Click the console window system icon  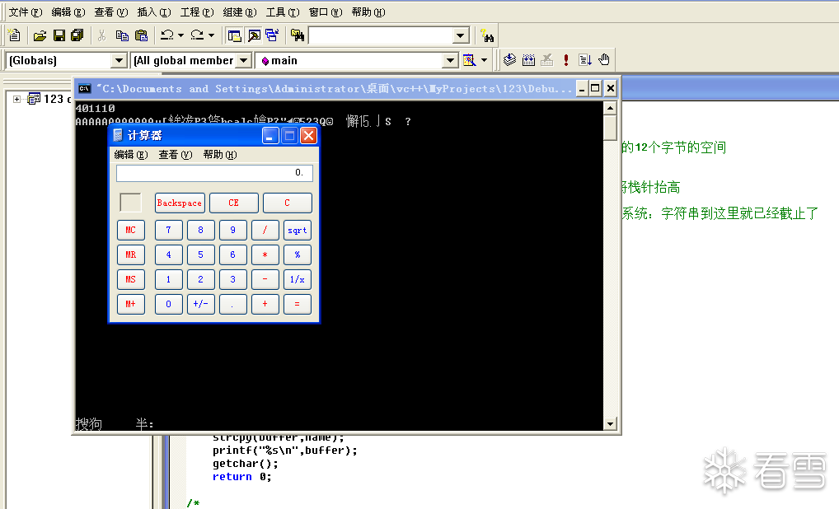(x=85, y=89)
